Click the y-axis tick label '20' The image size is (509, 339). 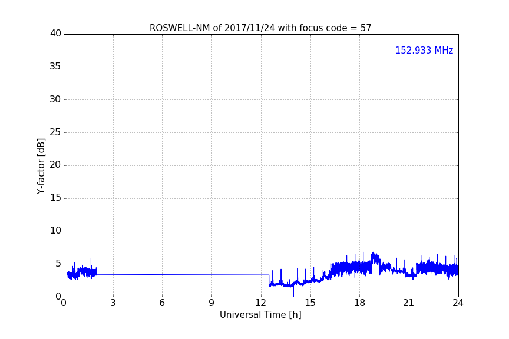(x=55, y=165)
